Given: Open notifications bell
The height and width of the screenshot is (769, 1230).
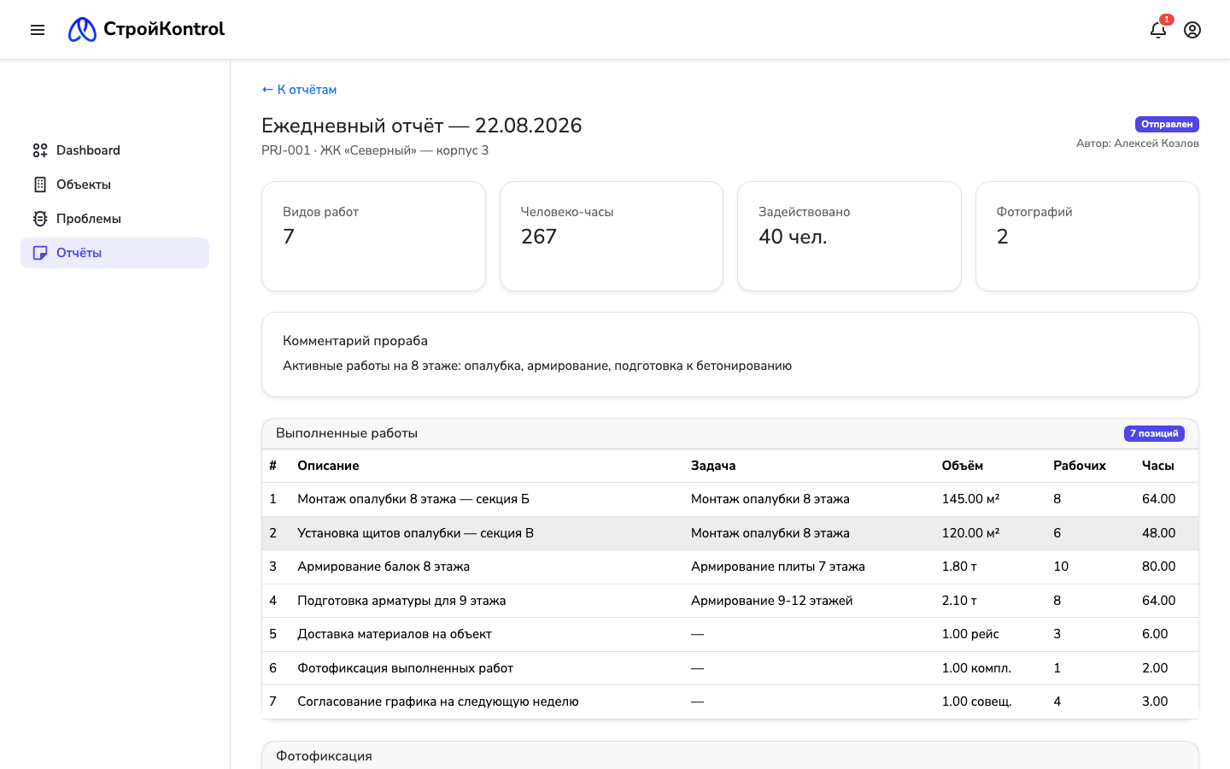Looking at the screenshot, I should click(1158, 30).
